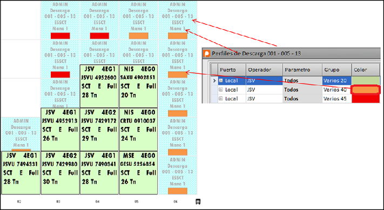Expand the Varios 40 profile row
Screen dimensions: 384x210
coord(221,90)
